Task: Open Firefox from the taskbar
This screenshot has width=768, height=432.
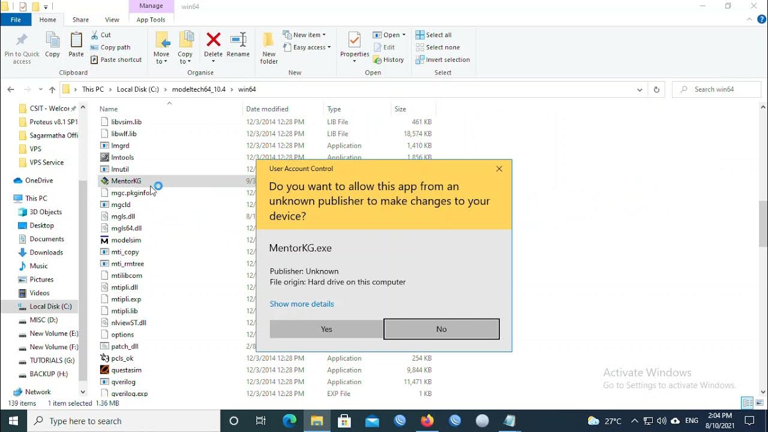Action: [427, 421]
